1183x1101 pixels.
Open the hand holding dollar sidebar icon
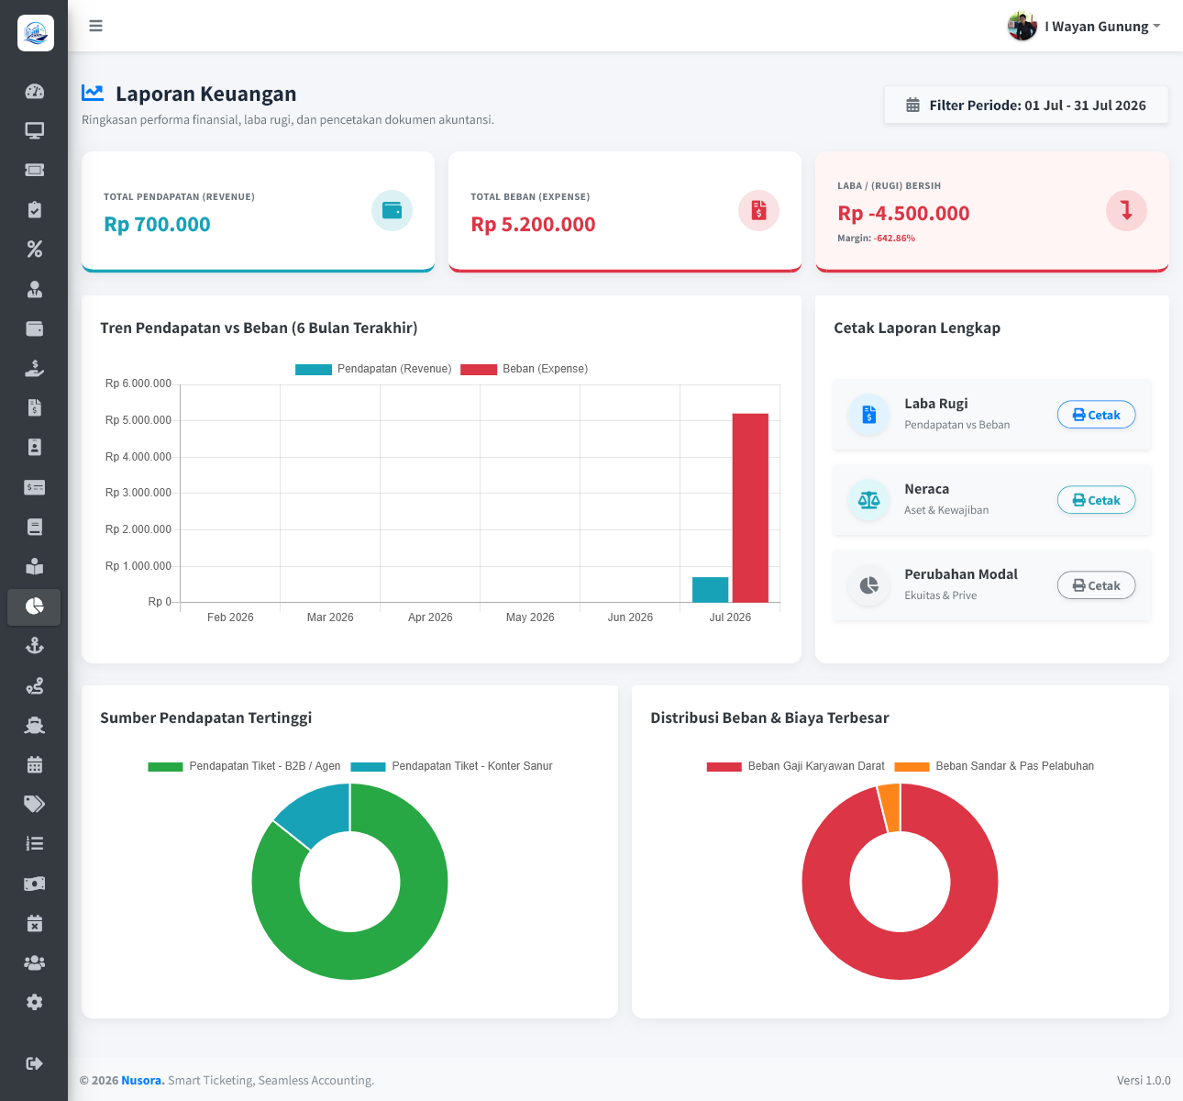tap(34, 368)
